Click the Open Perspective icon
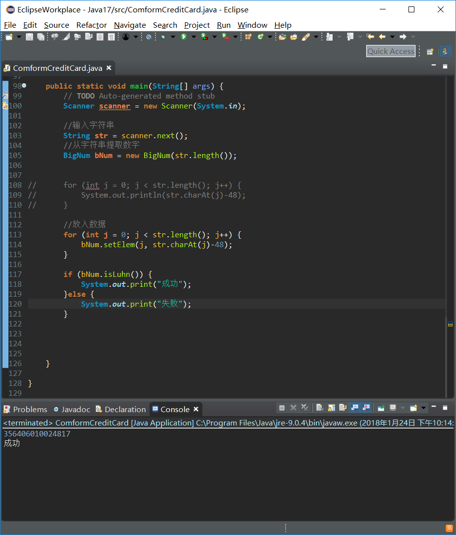The image size is (456, 535). tap(430, 52)
